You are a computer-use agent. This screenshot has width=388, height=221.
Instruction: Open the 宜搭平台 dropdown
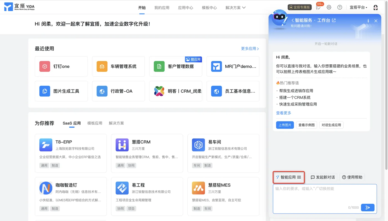pos(358,7)
